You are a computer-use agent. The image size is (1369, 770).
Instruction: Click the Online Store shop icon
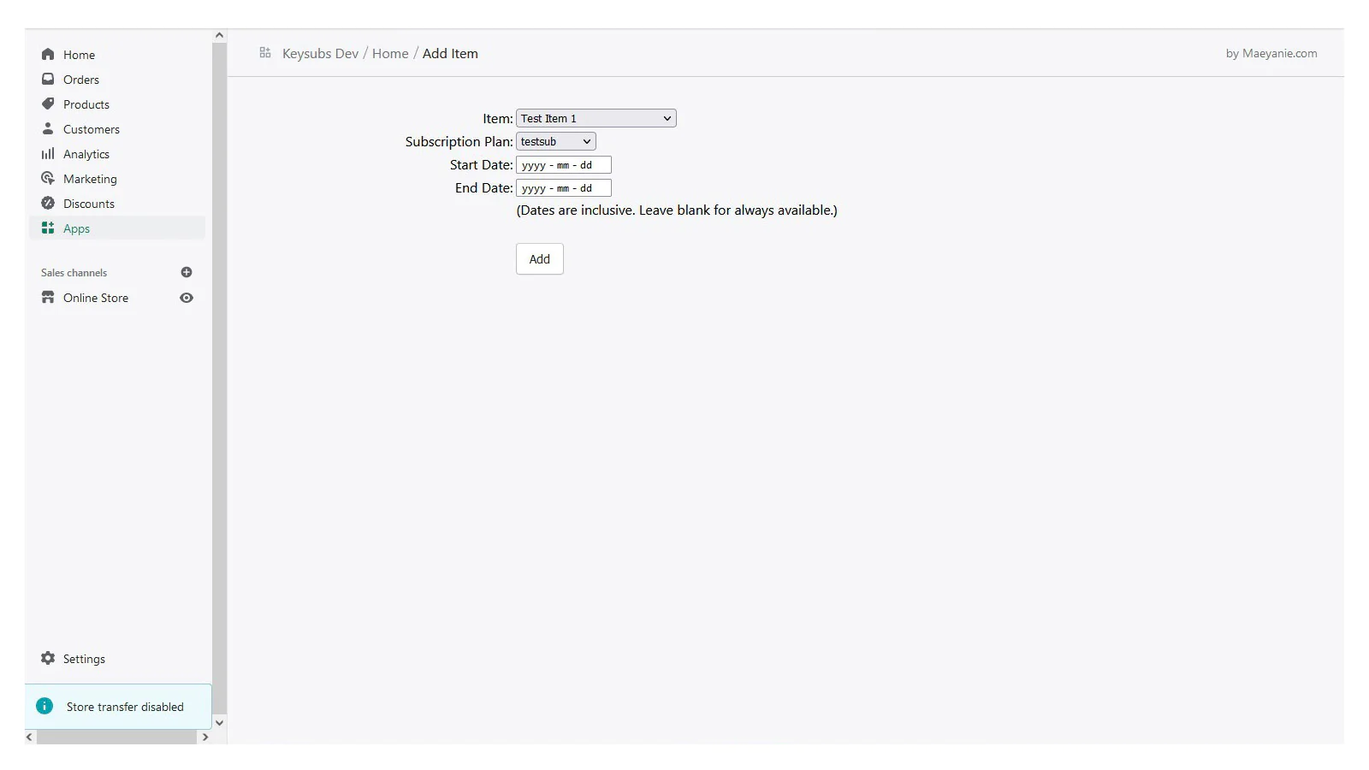pos(48,297)
